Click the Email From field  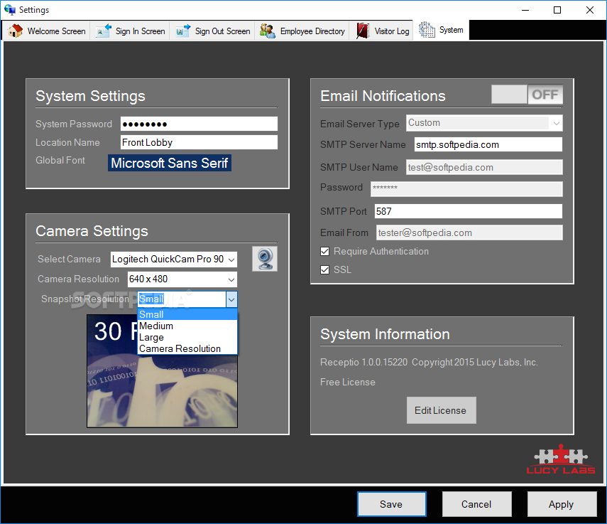click(x=469, y=232)
